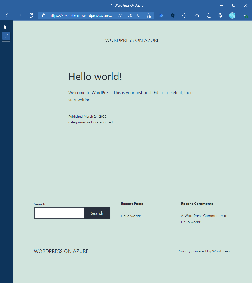The width and height of the screenshot is (252, 283).
Task: Activate Read Aloud for the page
Action: point(120,15)
